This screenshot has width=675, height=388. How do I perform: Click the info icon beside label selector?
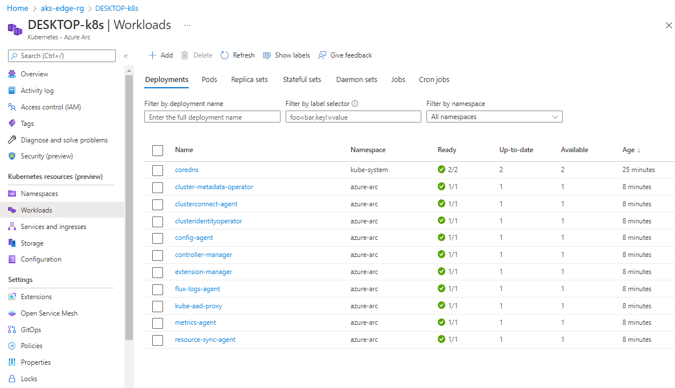pos(355,104)
